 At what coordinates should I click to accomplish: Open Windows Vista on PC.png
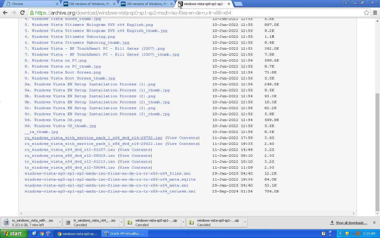[x=56, y=60]
